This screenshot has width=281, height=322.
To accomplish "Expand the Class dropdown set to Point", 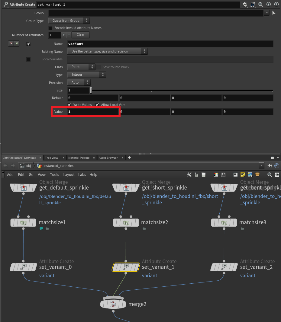I will click(81, 67).
